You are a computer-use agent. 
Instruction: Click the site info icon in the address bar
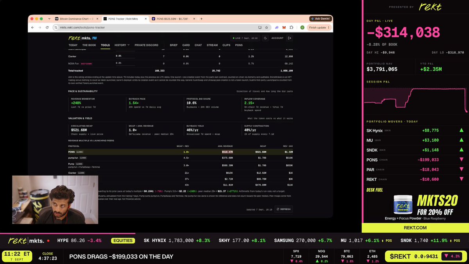click(x=56, y=27)
